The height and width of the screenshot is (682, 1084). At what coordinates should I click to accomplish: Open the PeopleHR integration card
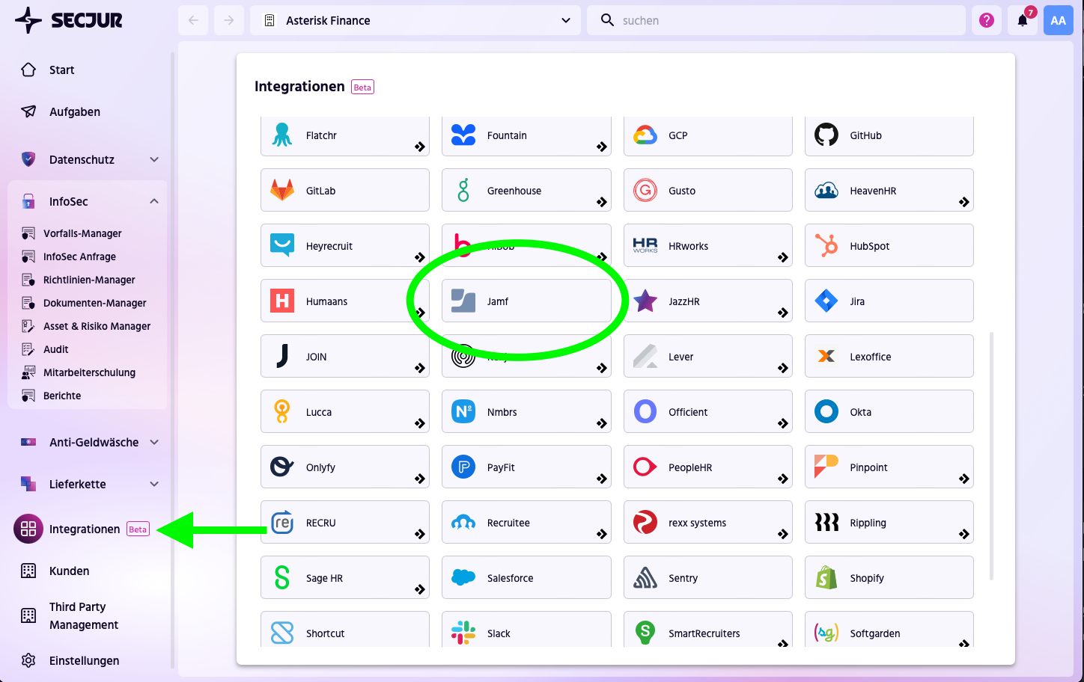point(707,467)
